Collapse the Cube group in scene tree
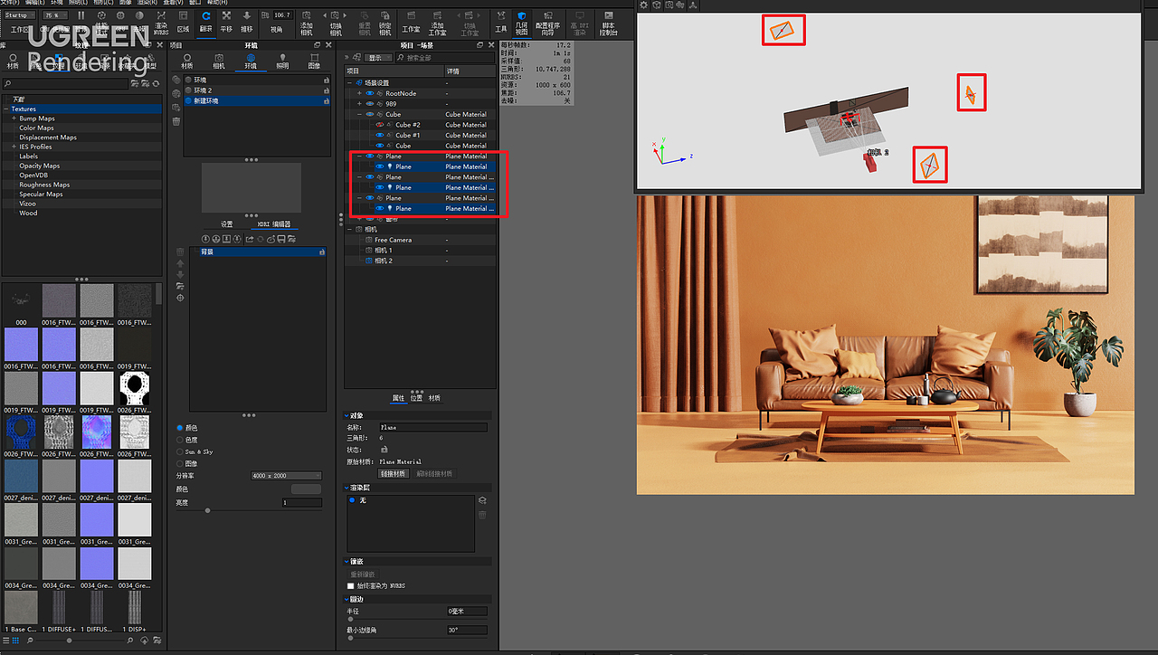Screen dimensions: 1158x655 point(360,115)
